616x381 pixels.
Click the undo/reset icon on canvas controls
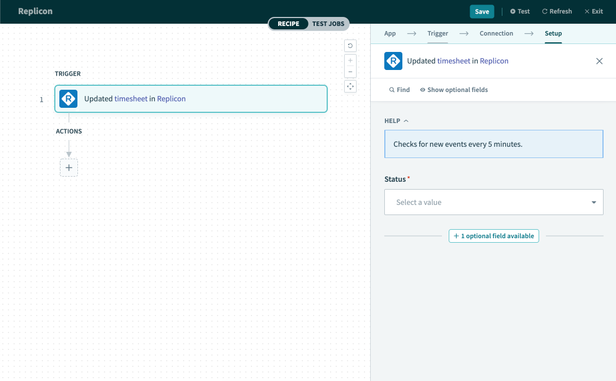[350, 46]
